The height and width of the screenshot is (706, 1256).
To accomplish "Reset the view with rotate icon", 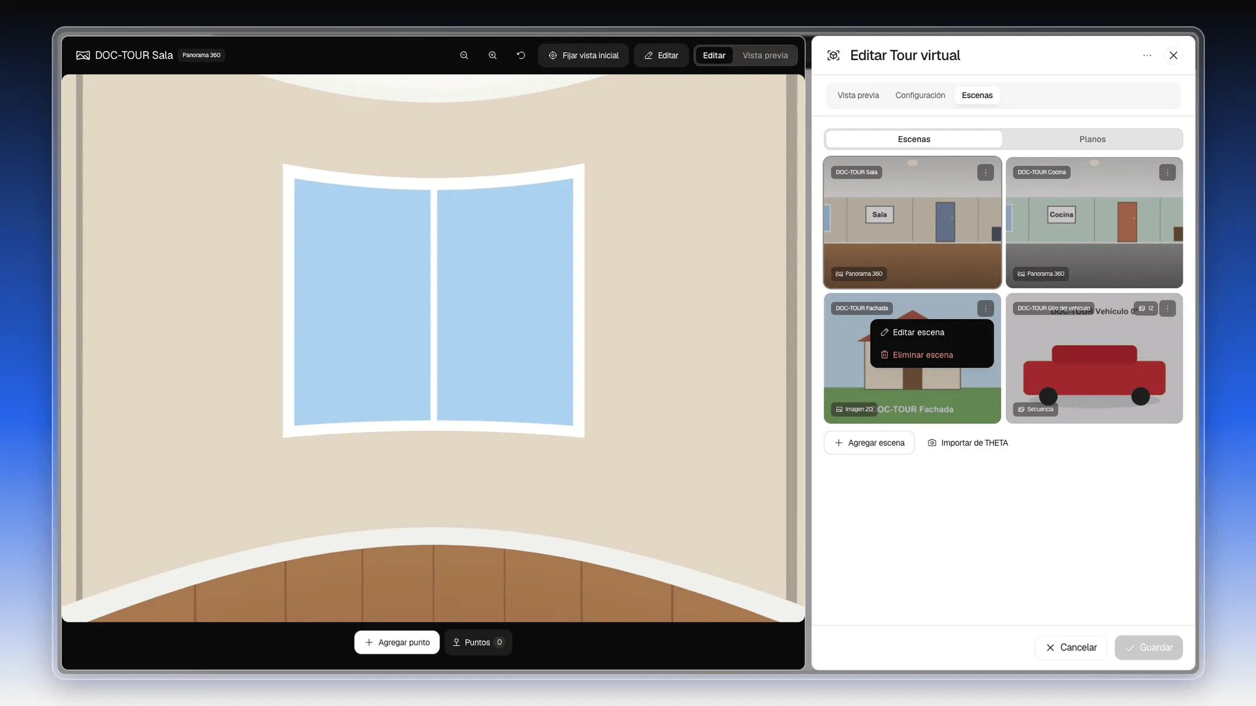I will [x=521, y=56].
